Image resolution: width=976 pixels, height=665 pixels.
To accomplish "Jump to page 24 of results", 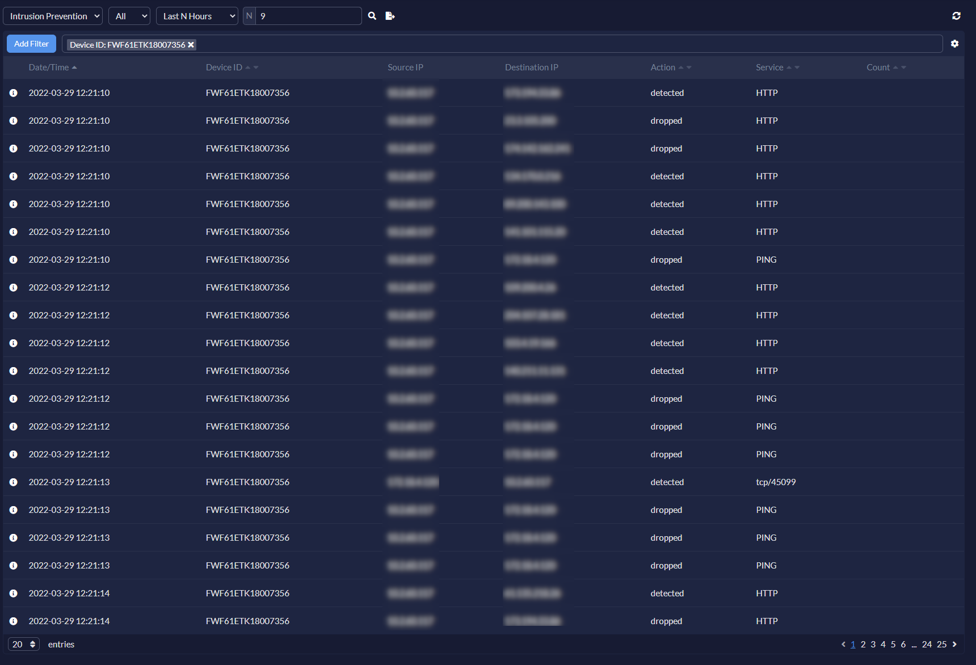I will click(x=927, y=645).
